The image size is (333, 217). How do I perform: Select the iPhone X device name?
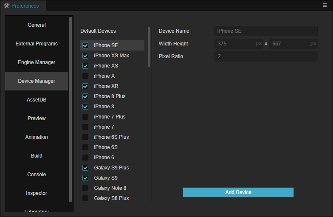pyautogui.click(x=104, y=76)
